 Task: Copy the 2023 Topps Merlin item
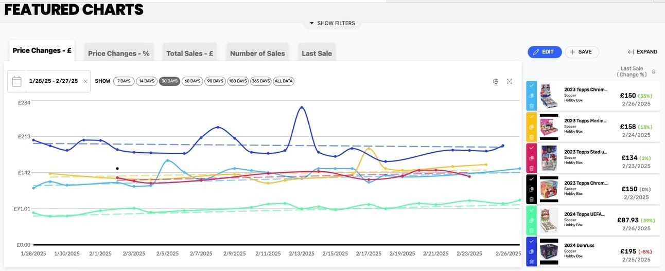pos(531,127)
